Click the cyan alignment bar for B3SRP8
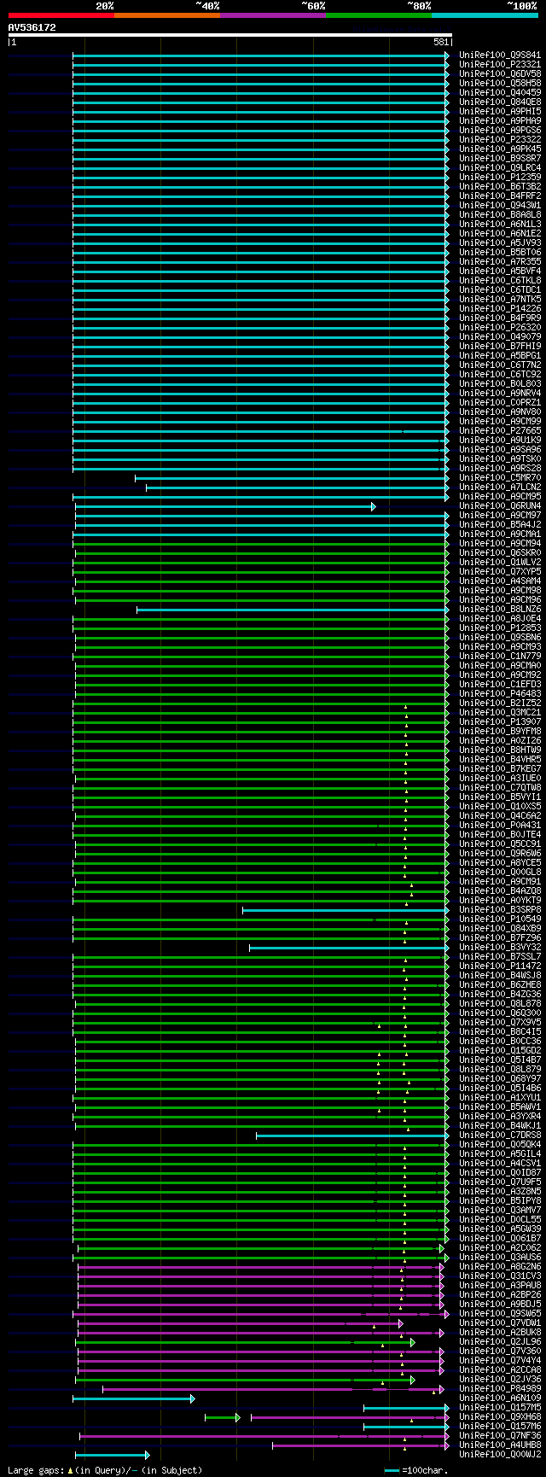The width and height of the screenshot is (546, 1477). tap(346, 910)
